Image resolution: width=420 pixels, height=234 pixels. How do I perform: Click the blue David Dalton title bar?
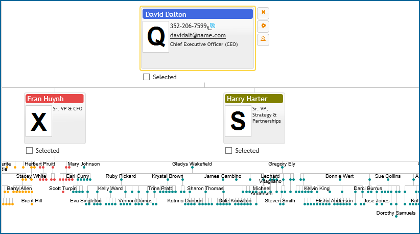tap(197, 14)
